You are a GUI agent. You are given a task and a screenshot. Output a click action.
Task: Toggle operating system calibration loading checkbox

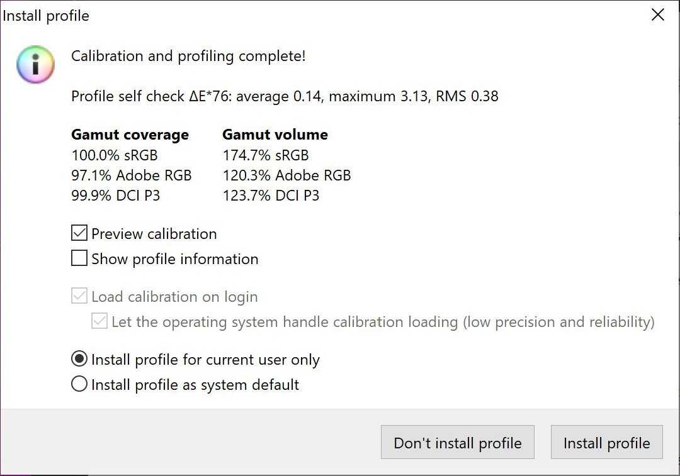pyautogui.click(x=99, y=321)
